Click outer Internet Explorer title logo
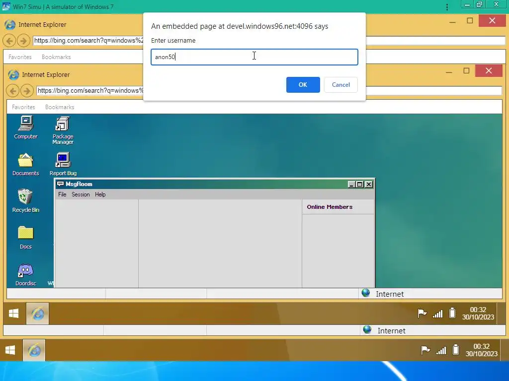 pyautogui.click(x=10, y=25)
